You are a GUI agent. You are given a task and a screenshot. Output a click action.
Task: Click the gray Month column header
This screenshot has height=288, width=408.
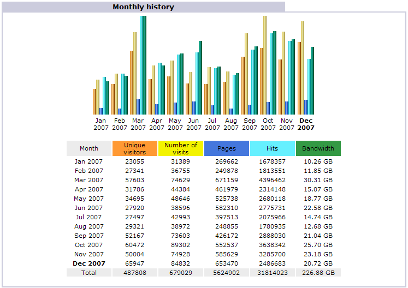pos(89,148)
